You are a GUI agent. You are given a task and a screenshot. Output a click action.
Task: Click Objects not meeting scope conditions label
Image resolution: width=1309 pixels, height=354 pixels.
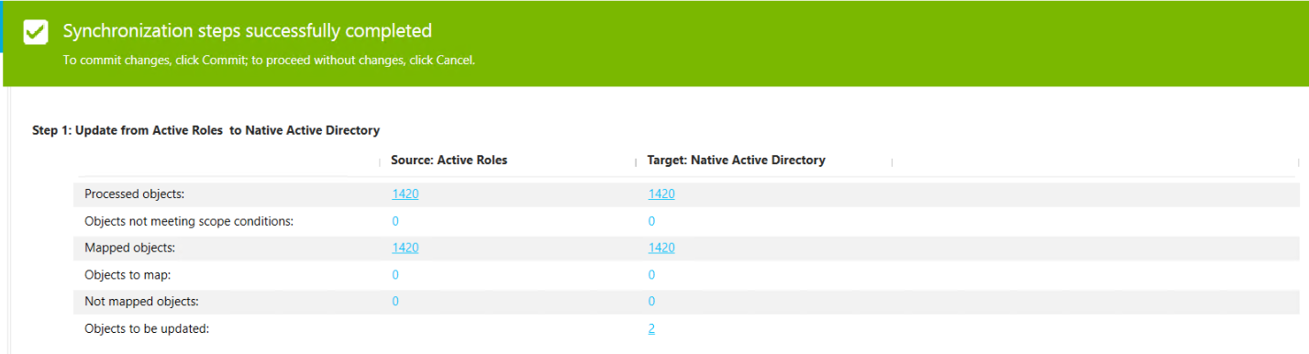point(189,221)
